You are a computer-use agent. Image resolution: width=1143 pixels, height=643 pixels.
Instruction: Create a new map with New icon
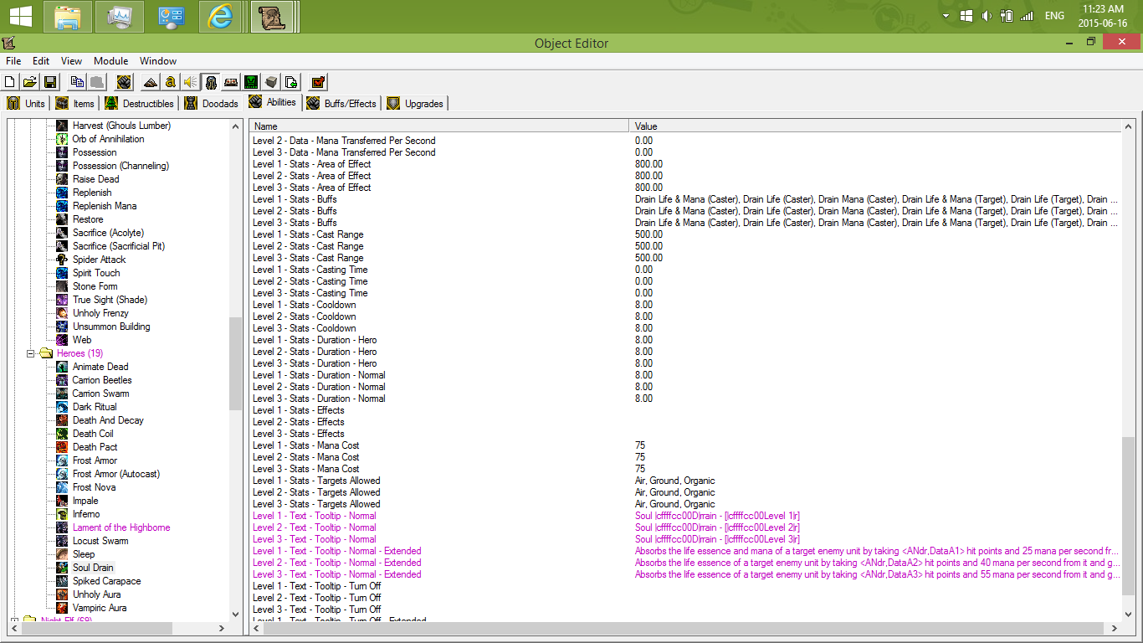point(10,82)
